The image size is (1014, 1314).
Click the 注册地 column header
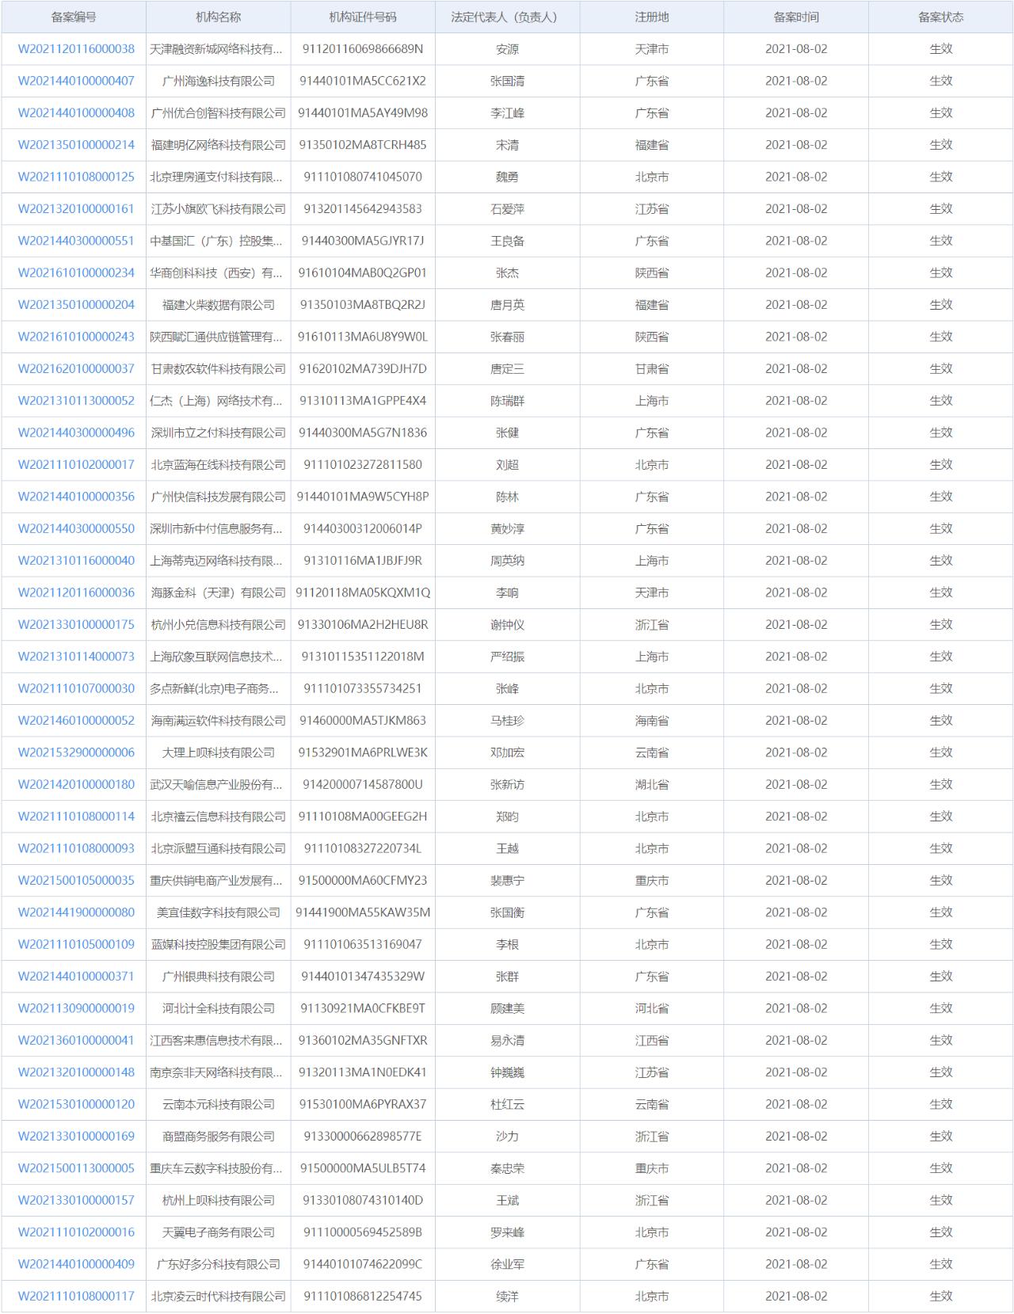(x=652, y=17)
